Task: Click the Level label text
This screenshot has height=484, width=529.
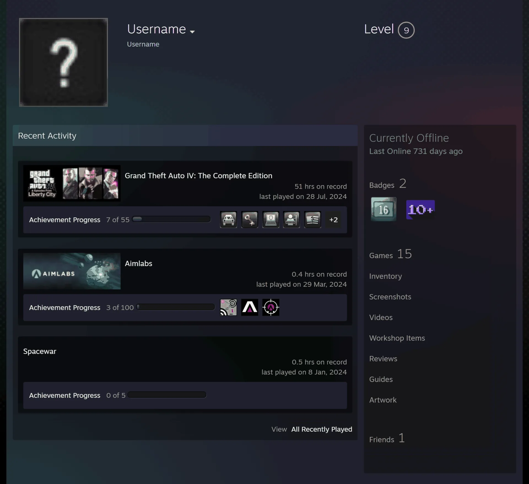Action: point(379,29)
